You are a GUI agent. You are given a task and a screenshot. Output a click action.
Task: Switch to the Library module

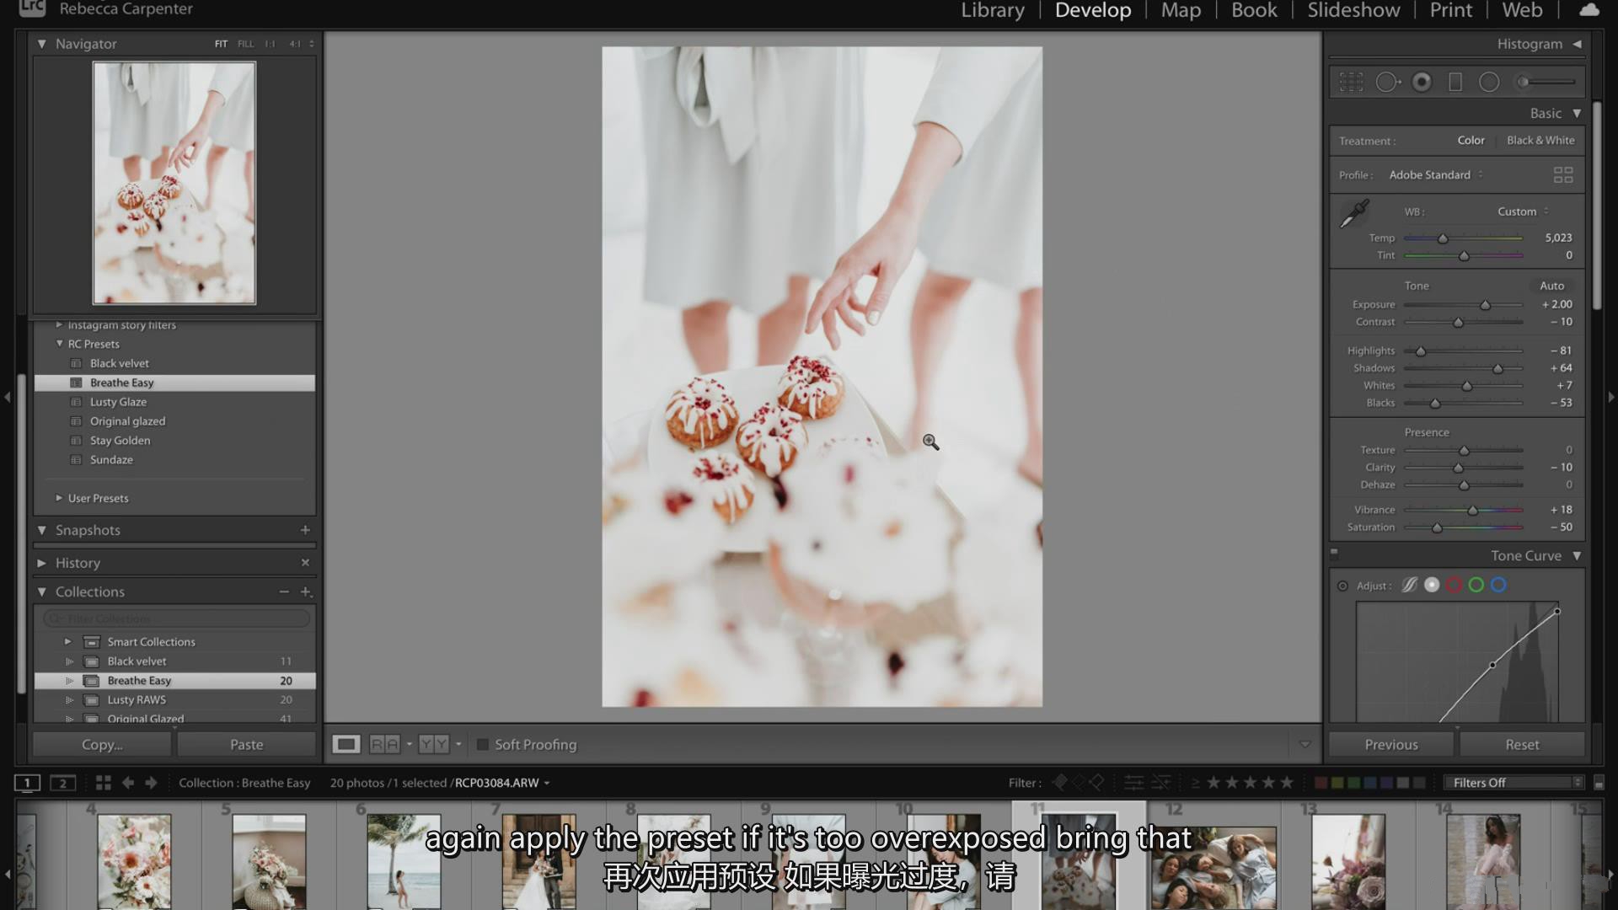[993, 10]
